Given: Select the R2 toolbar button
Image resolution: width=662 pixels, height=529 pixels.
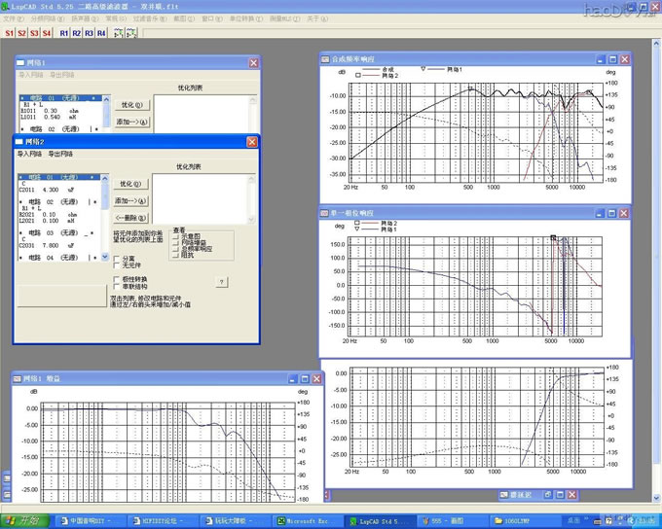Looking at the screenshot, I should click(77, 33).
